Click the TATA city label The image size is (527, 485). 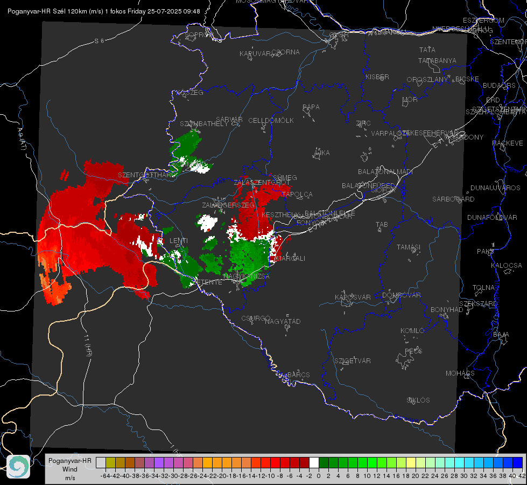(x=427, y=50)
